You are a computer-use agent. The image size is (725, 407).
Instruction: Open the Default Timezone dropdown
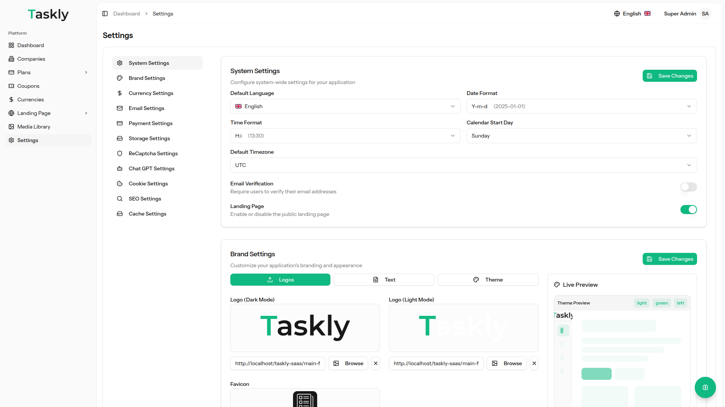click(463, 165)
